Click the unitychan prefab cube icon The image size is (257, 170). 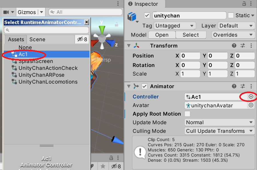point(132,16)
